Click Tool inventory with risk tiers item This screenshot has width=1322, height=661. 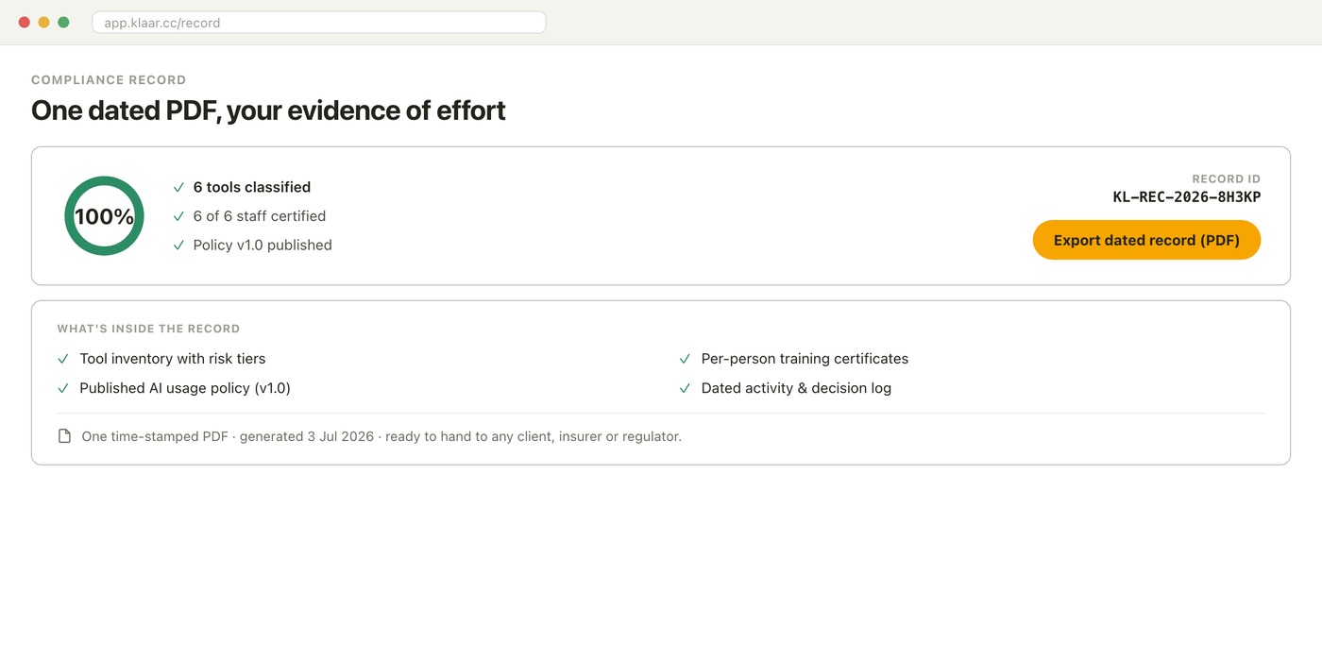(173, 359)
